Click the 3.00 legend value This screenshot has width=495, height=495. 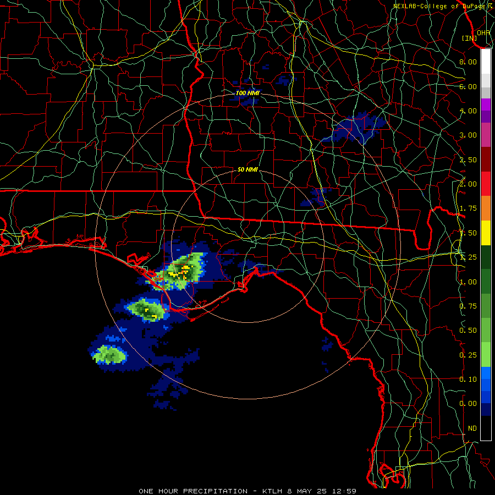point(468,135)
